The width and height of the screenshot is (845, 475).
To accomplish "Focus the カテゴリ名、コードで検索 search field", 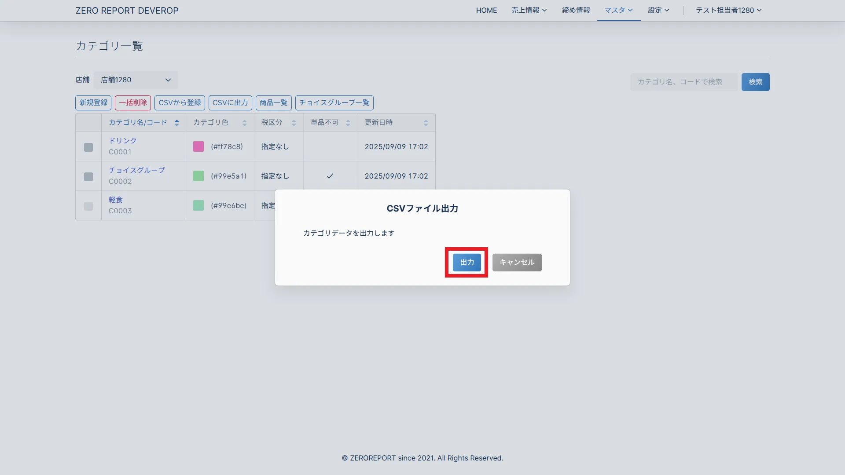I will tap(683, 82).
